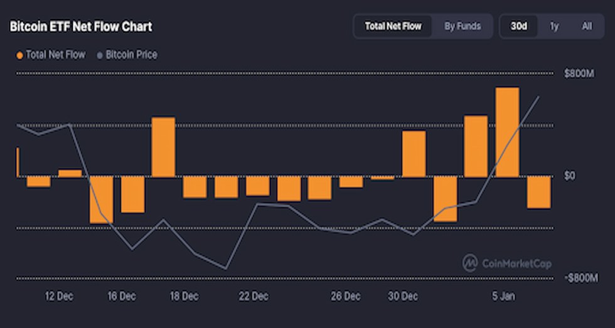The height and width of the screenshot is (328, 615).
Task: Click the Bitcoin ETF Net Flow Chart title
Action: click(80, 27)
